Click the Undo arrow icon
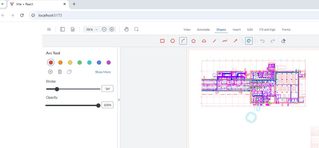This screenshot has width=319, height=148. tap(262, 41)
